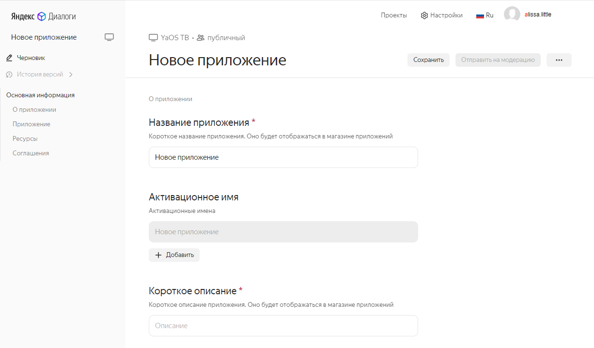Open the Проекты menu item

[394, 15]
